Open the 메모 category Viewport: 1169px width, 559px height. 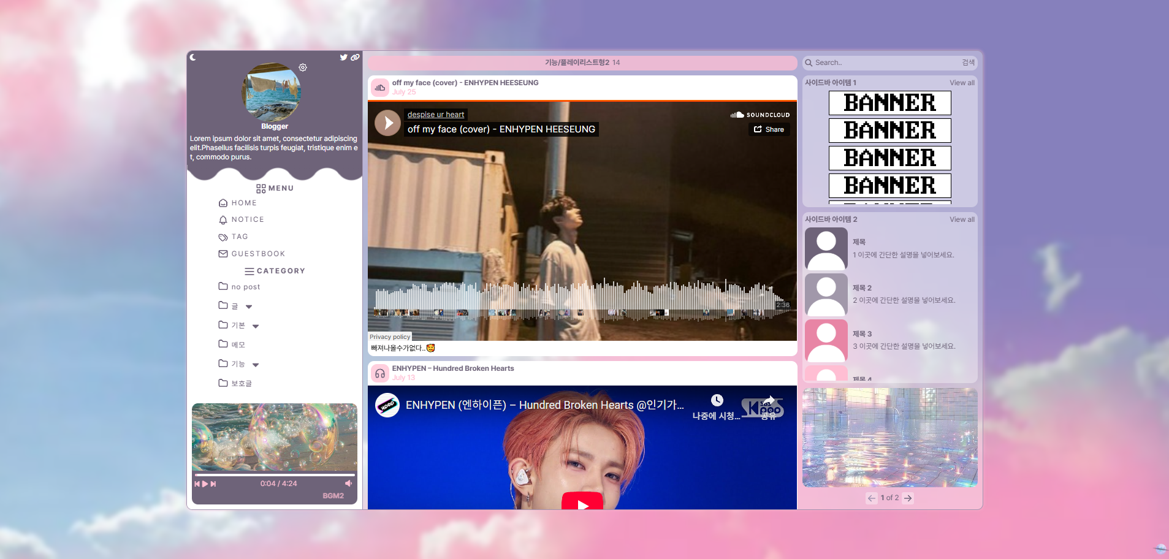238,344
